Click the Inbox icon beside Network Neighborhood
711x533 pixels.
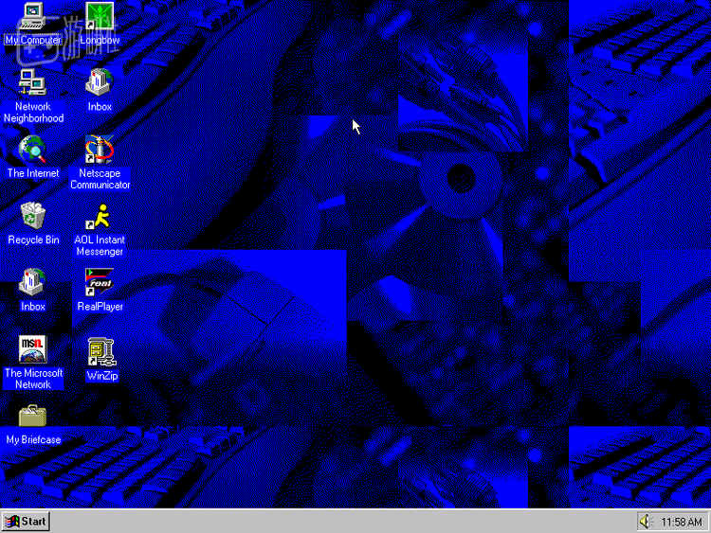[100, 83]
